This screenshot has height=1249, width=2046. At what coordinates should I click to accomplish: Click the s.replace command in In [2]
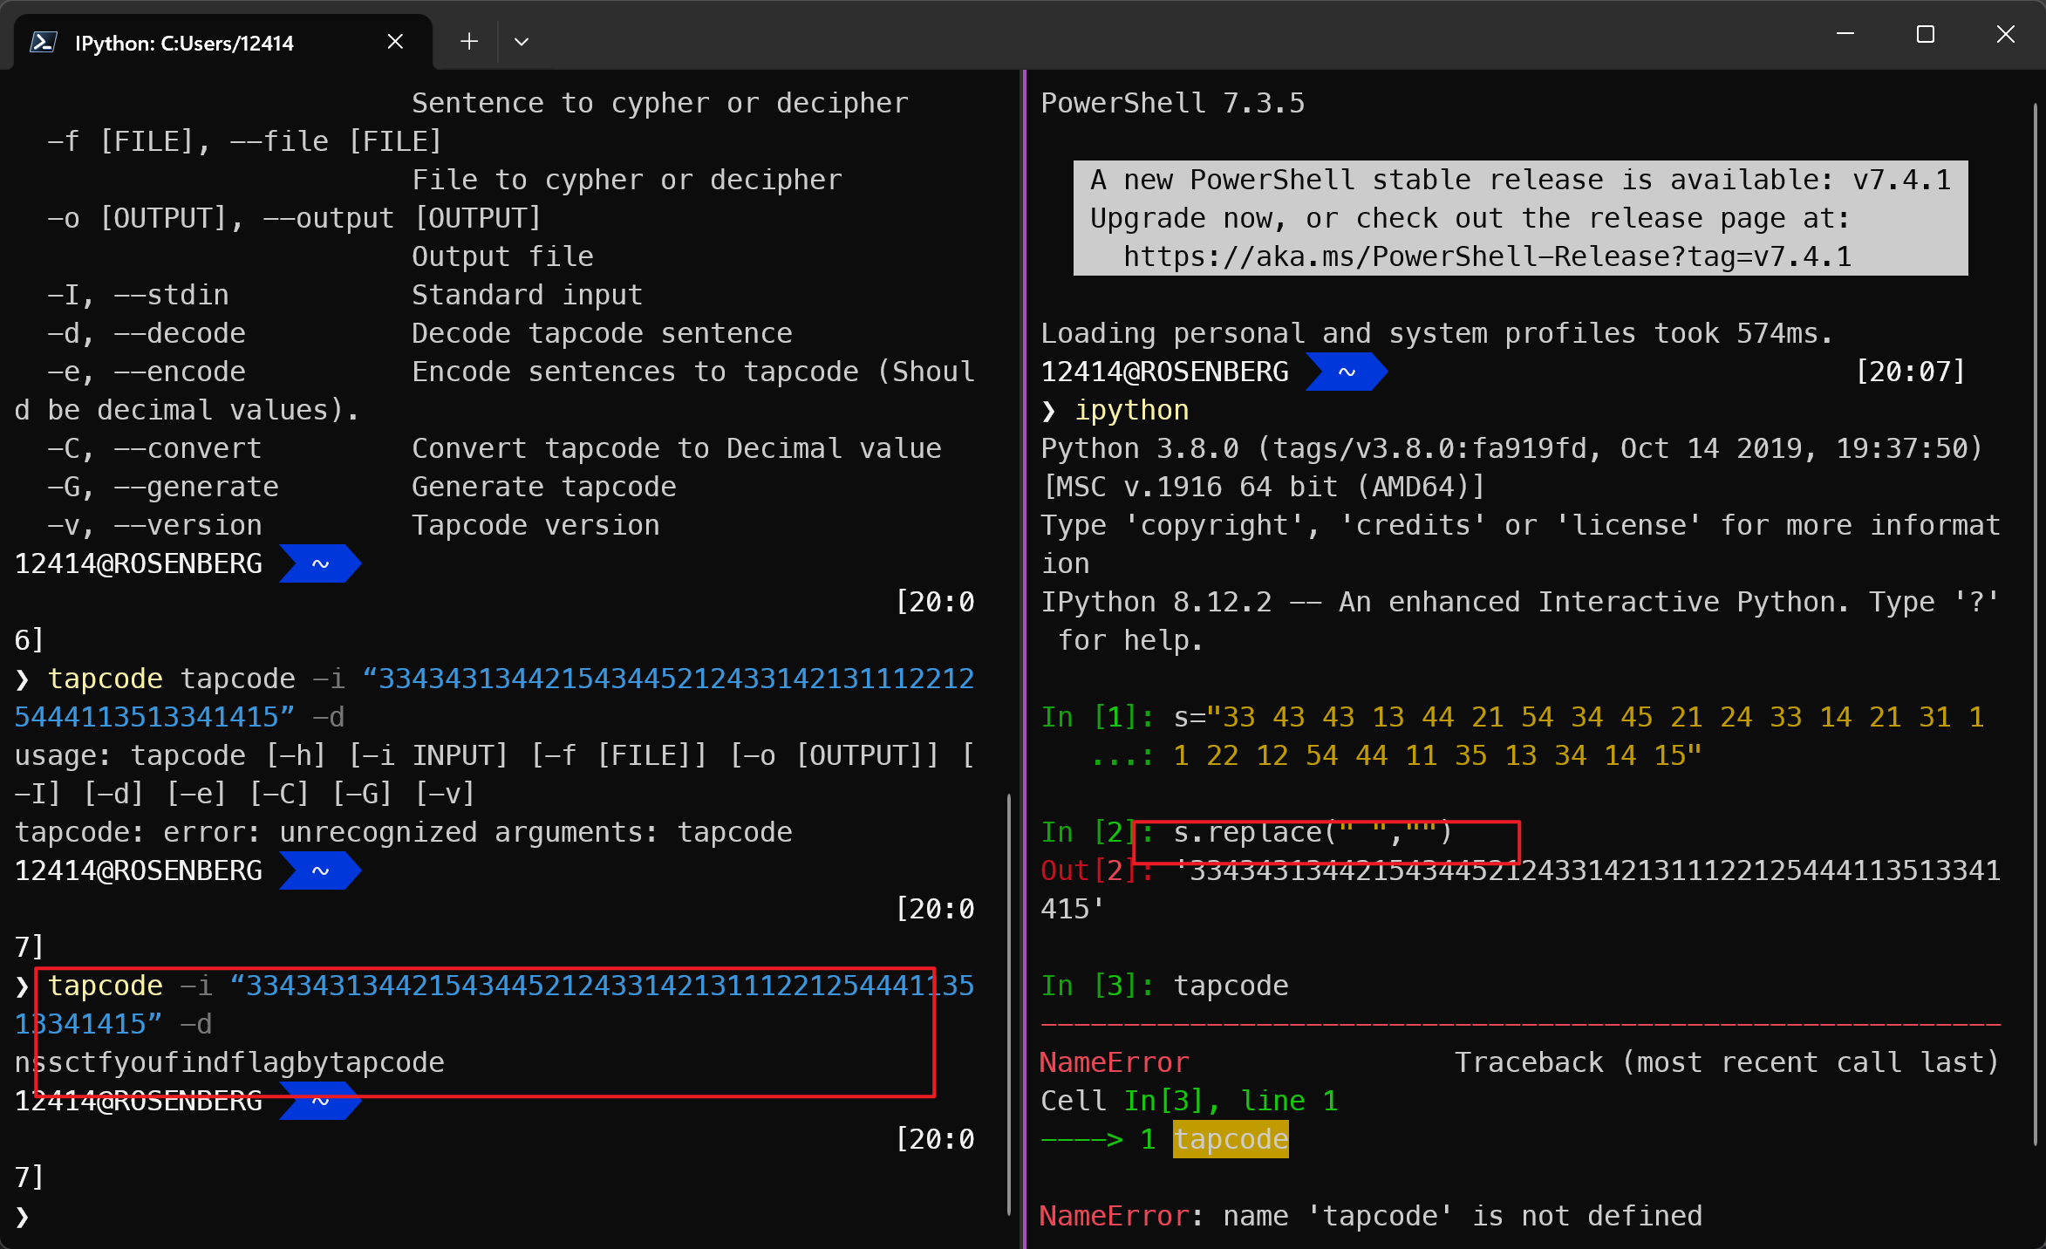(x=1312, y=832)
